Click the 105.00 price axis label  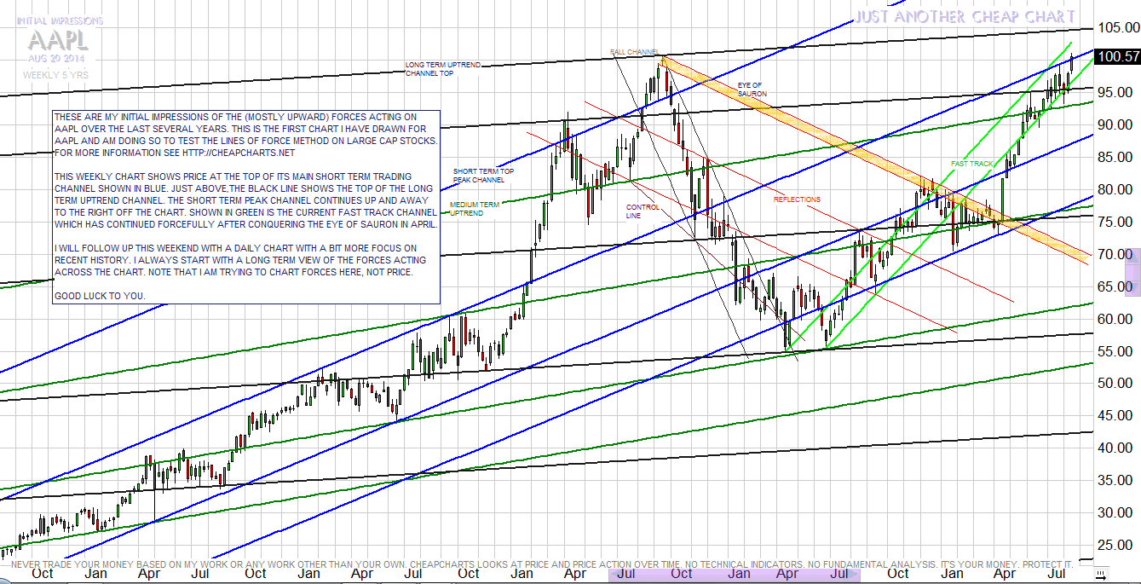(x=1118, y=28)
